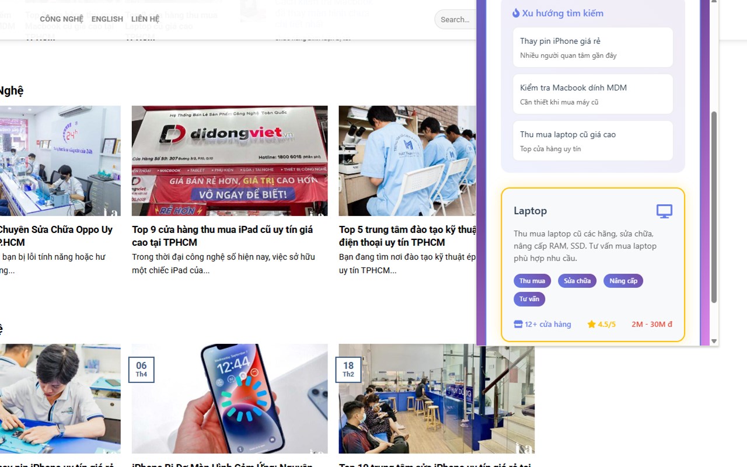The height and width of the screenshot is (467, 747).
Task: Click the popup panel vertical scrollbar thumb
Action: pos(714,207)
